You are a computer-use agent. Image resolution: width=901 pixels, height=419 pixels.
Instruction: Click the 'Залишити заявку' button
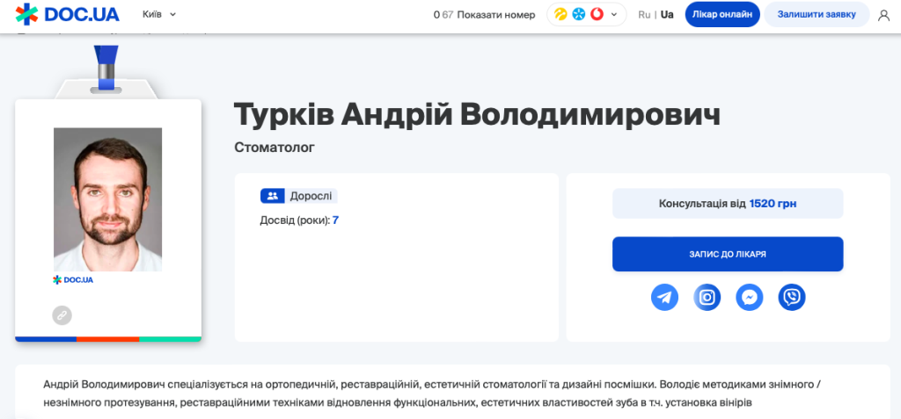[x=816, y=15]
